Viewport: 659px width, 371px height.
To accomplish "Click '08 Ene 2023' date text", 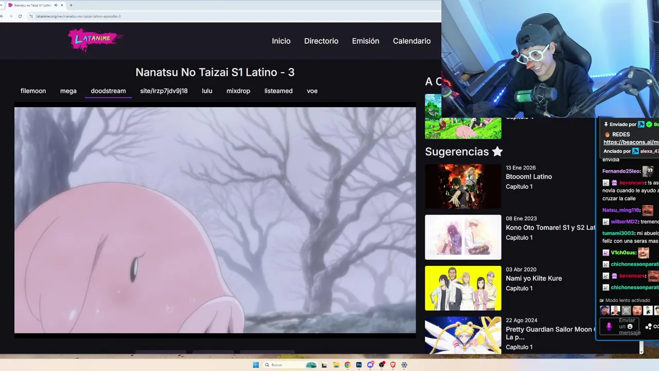I will (x=521, y=218).
